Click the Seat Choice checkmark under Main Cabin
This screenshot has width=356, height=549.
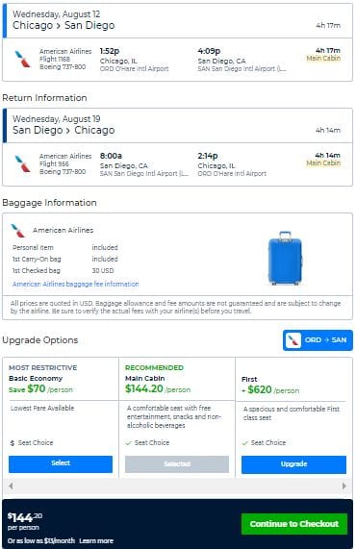click(128, 443)
